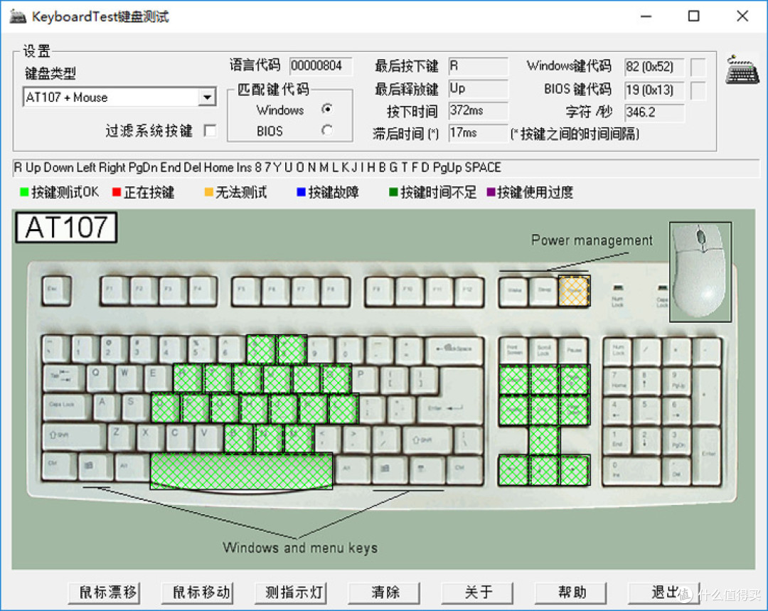Viewport: 768px width, 611px height.
Task: Enable the 过滤系统按键 checkbox
Action: pyautogui.click(x=210, y=131)
